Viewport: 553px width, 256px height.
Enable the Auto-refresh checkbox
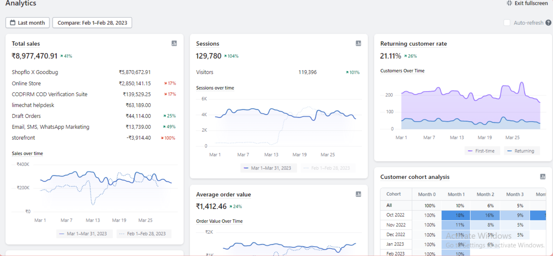[507, 23]
